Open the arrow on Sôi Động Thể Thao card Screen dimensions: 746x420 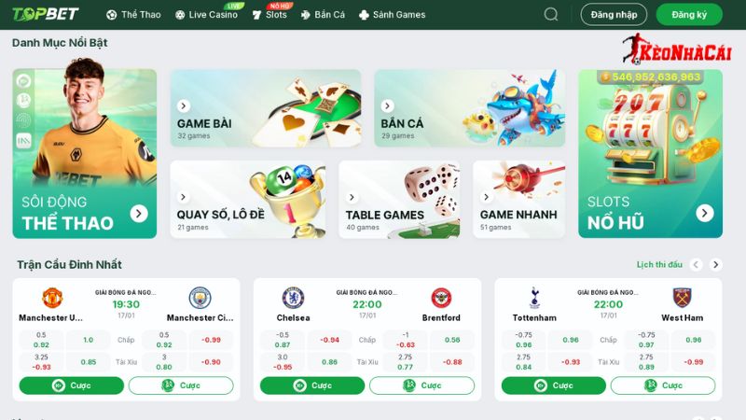[x=139, y=214]
